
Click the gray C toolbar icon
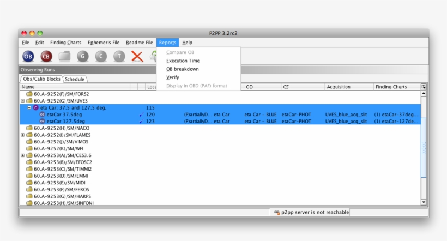pyautogui.click(x=101, y=56)
